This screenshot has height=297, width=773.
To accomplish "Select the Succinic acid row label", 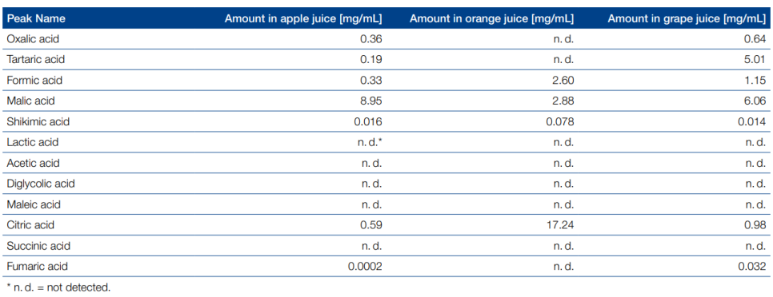I will [38, 245].
